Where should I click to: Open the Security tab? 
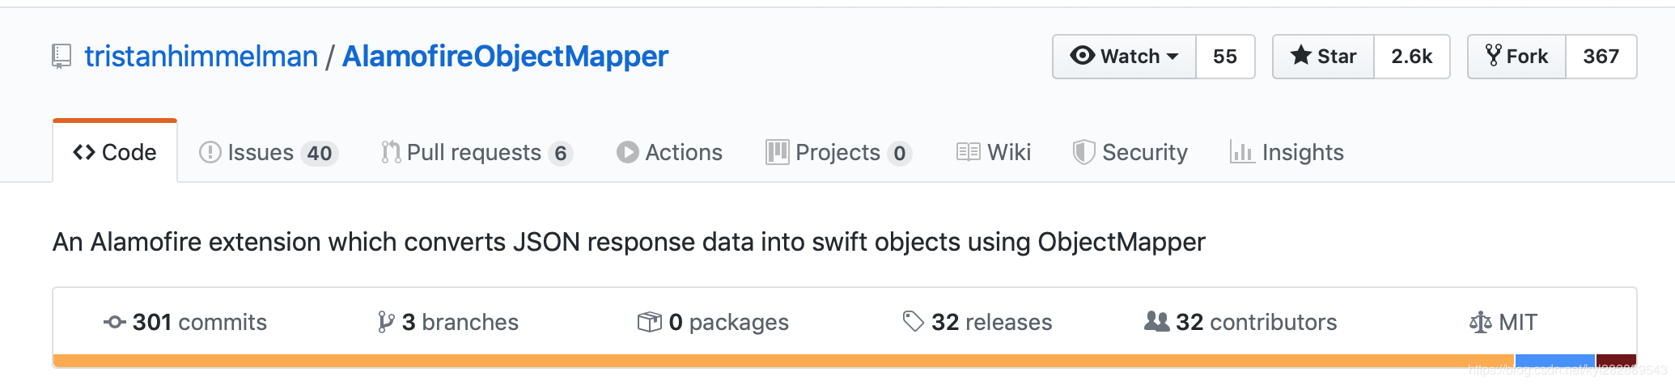click(1130, 152)
